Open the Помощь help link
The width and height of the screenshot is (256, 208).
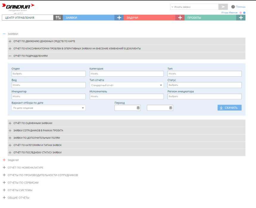[241, 7]
